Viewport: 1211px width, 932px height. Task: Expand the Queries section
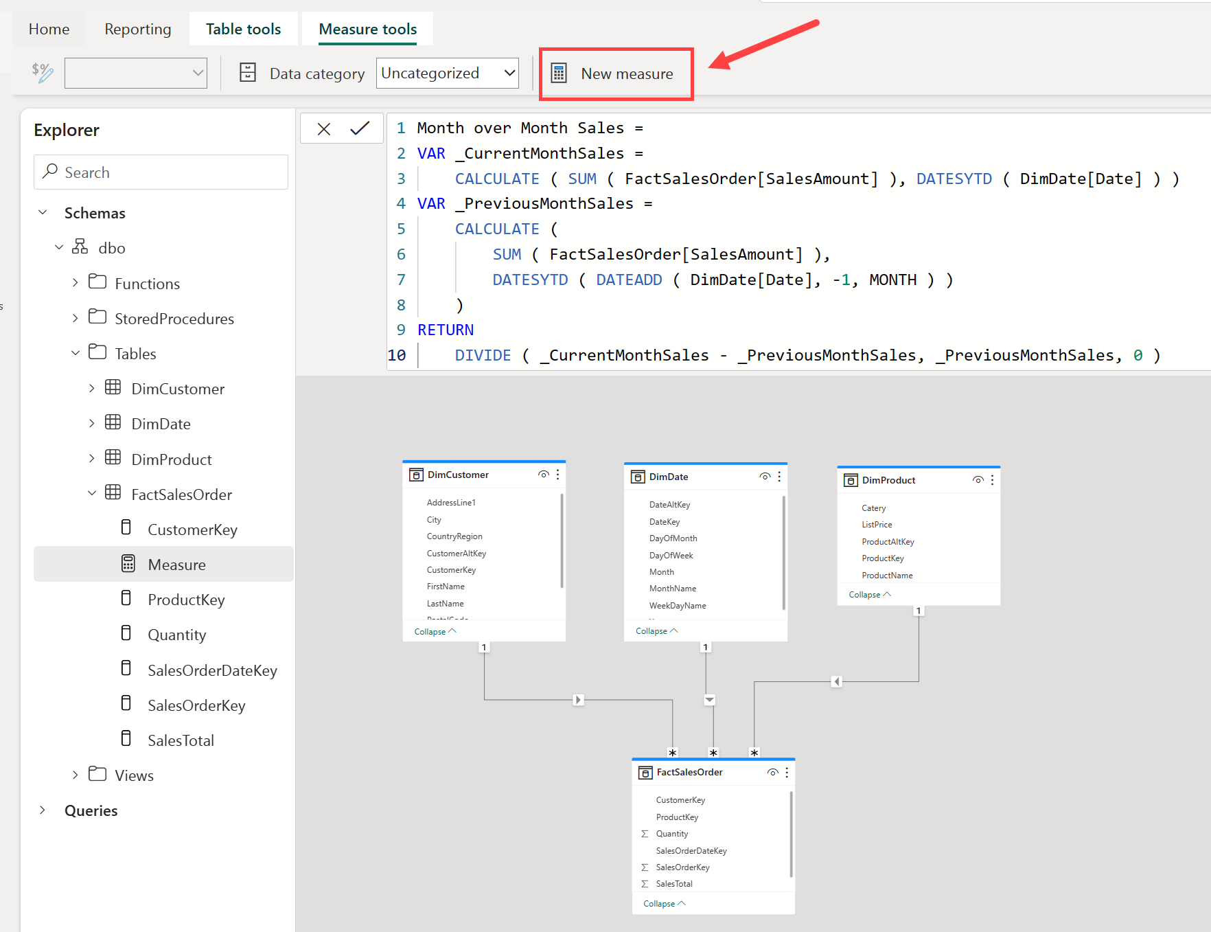pyautogui.click(x=43, y=810)
